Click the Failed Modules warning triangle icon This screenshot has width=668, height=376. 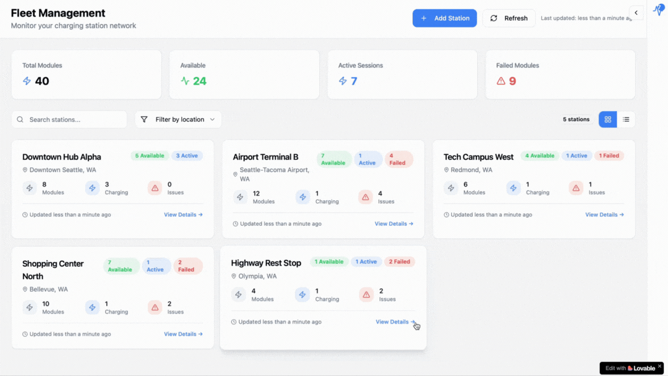tap(501, 81)
